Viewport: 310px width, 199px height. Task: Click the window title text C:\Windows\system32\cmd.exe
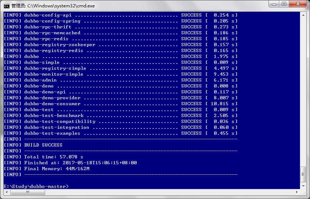61,6
